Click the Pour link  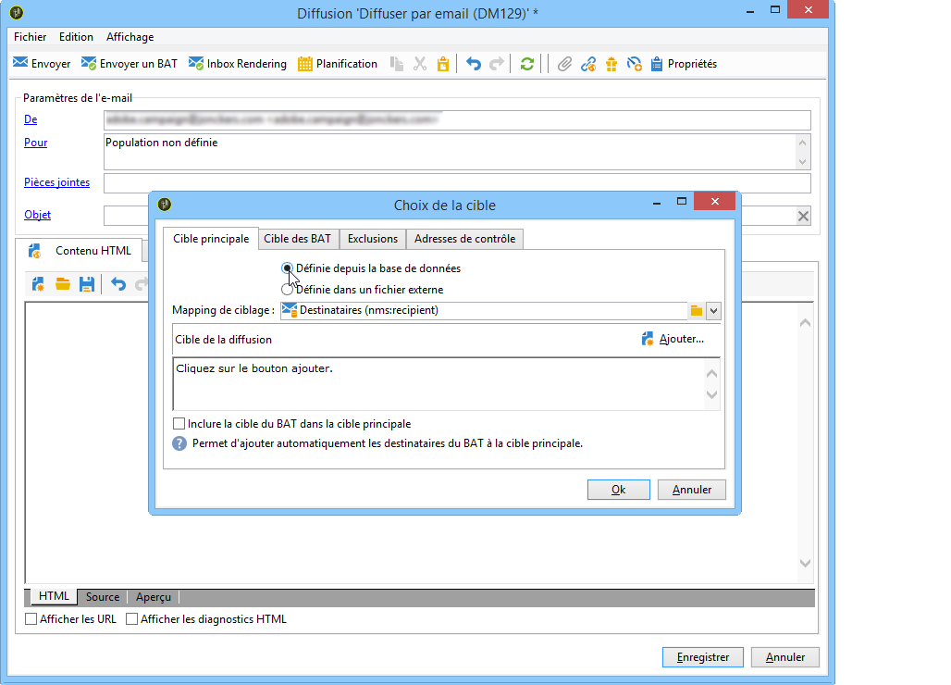click(36, 143)
